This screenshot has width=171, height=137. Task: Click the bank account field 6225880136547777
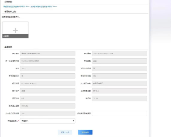48,83
